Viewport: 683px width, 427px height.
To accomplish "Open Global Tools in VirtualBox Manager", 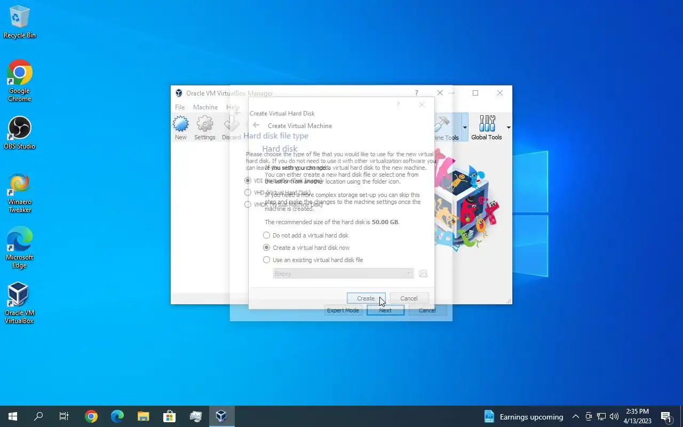I will pos(487,128).
